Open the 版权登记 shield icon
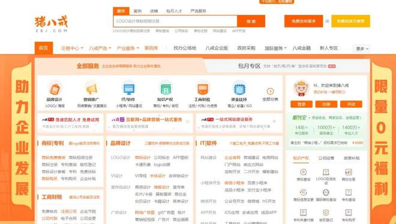Viewport: 396px width, 224px height. (x=326, y=213)
